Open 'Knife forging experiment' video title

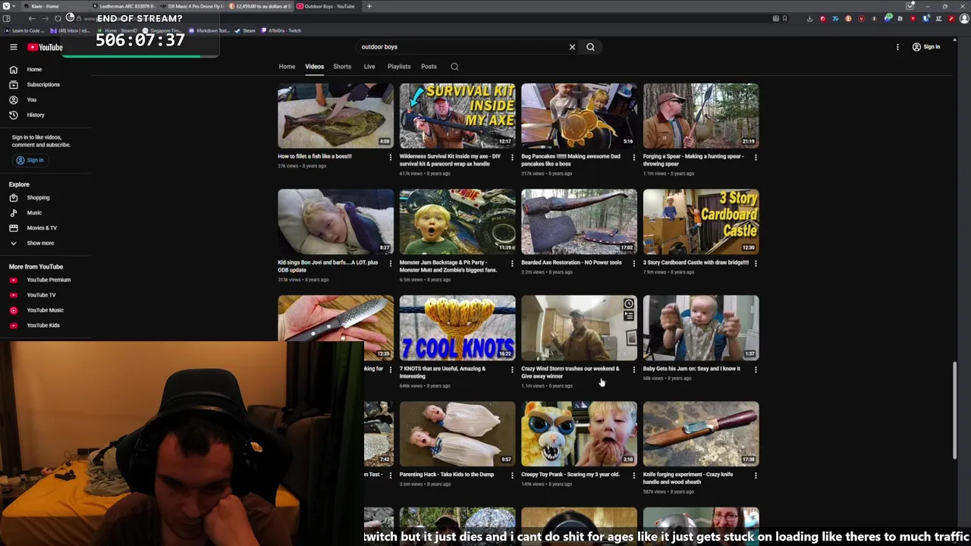[x=688, y=478]
